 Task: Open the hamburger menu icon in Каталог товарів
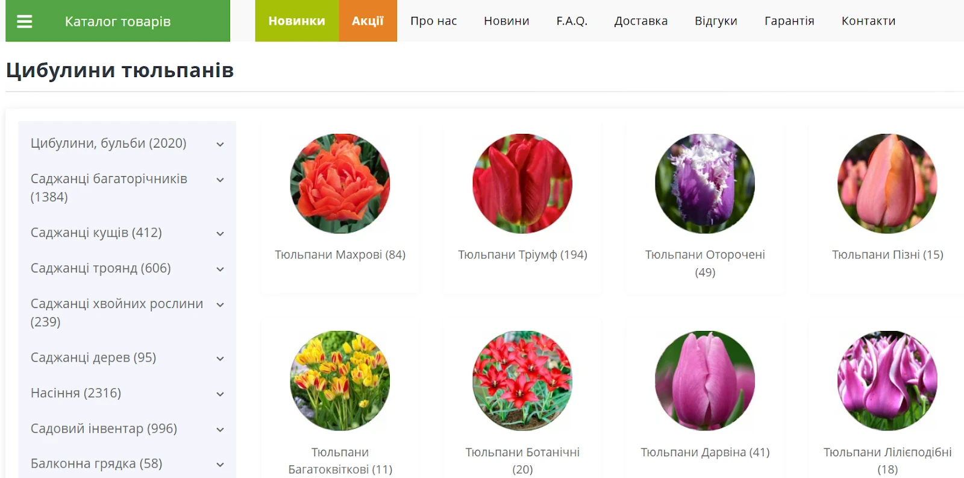tap(24, 22)
